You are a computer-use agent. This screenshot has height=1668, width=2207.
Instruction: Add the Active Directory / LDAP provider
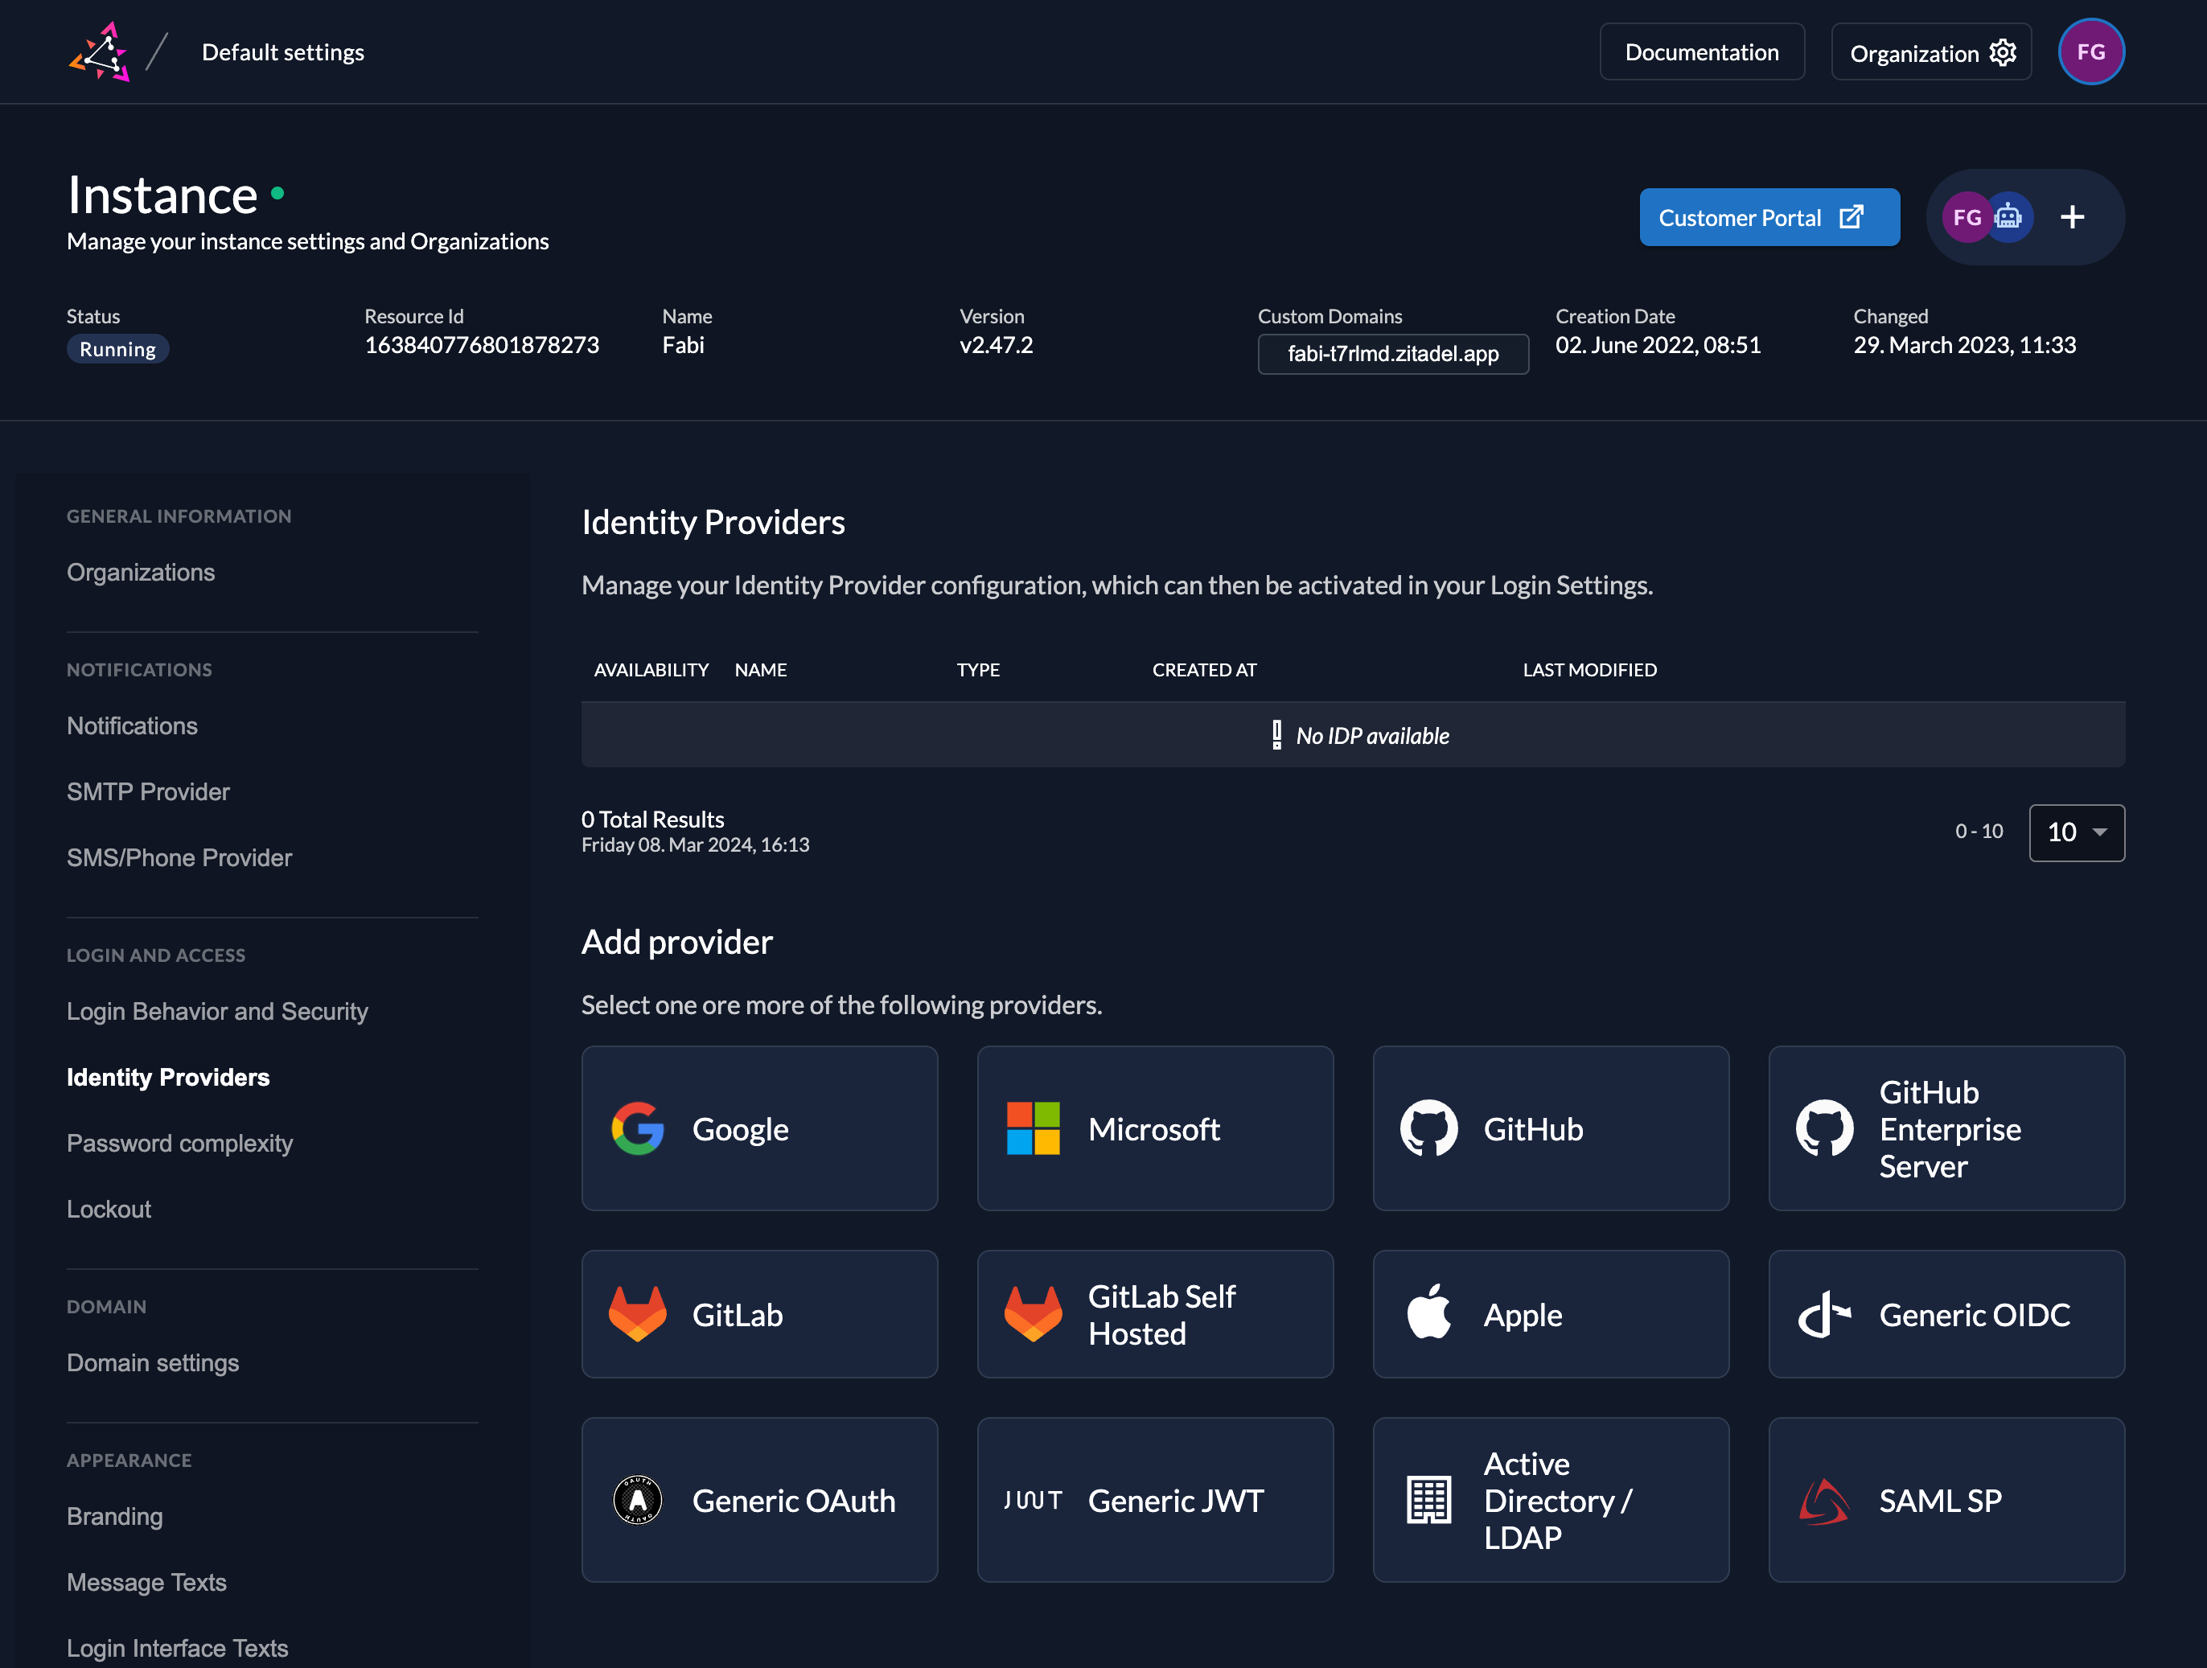1550,1499
